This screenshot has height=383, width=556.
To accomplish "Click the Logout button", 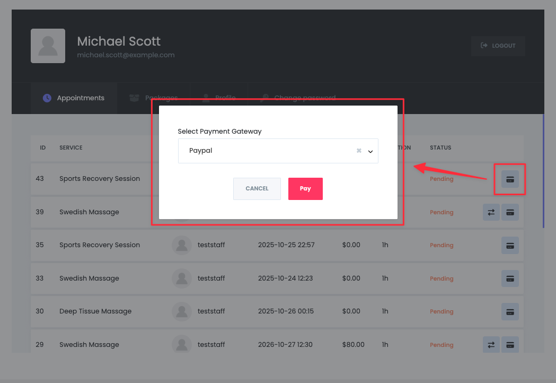I will [498, 46].
